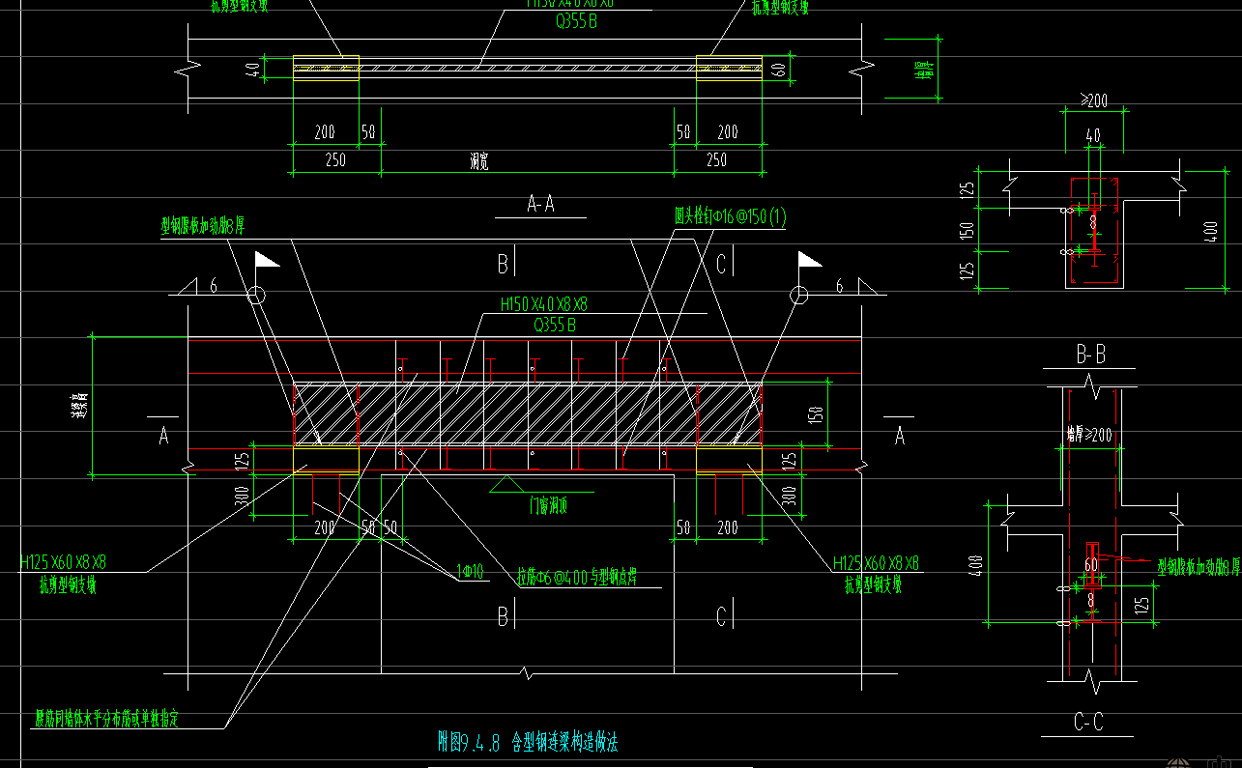Click the left white flag symbol
Viewport: 1242px width, 768px height.
point(268,259)
